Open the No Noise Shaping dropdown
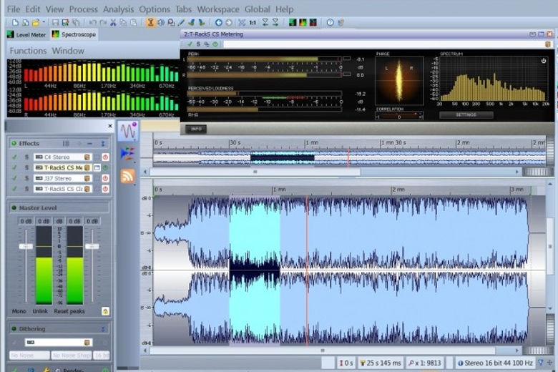Screen dimensions: 558x372 click(71, 356)
